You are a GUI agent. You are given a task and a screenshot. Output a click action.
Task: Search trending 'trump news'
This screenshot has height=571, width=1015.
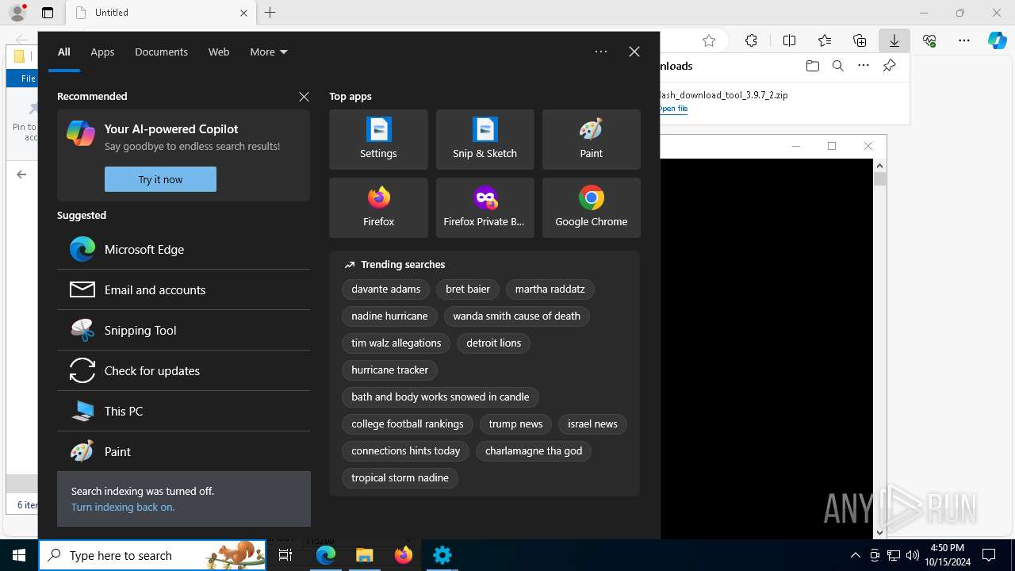515,424
